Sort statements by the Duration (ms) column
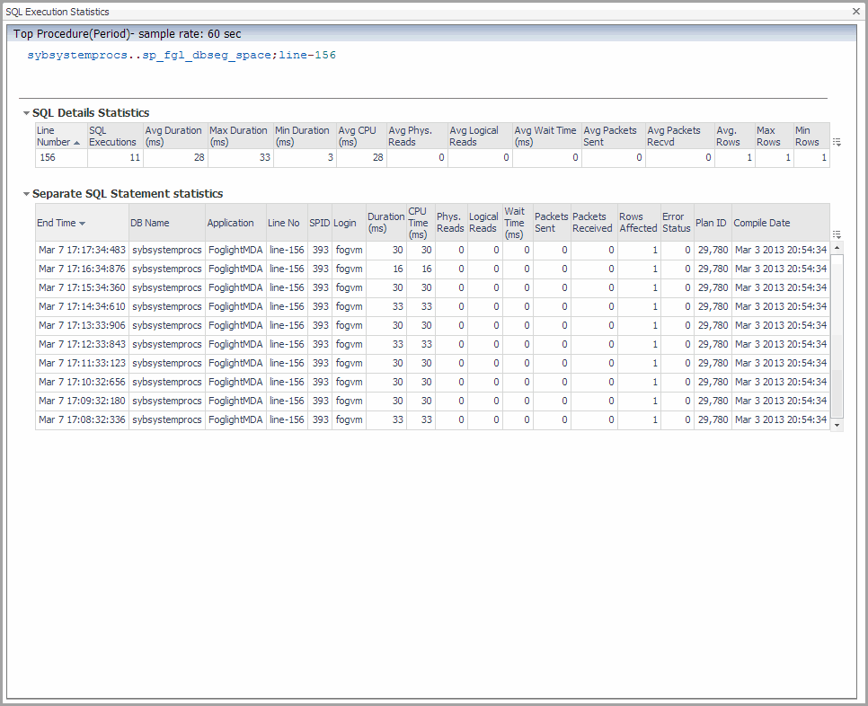This screenshot has height=706, width=868. [385, 222]
